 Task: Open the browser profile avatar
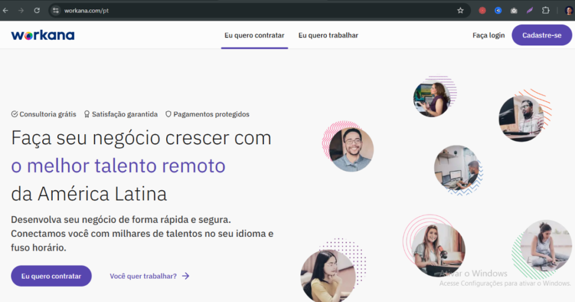[569, 11]
